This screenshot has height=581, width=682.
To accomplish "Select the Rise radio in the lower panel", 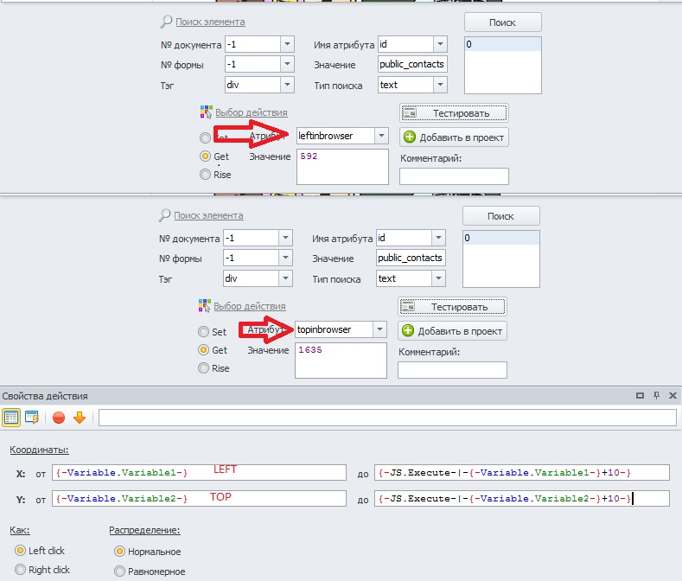I will click(x=203, y=368).
